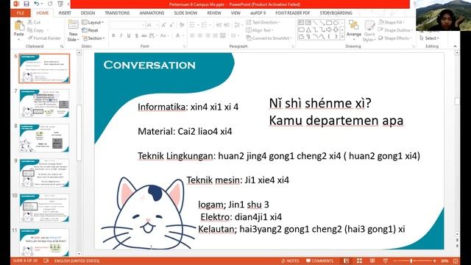Screen dimensions: 471x265
Task: Click the Paste clipboard icon
Action: click(x=19, y=26)
